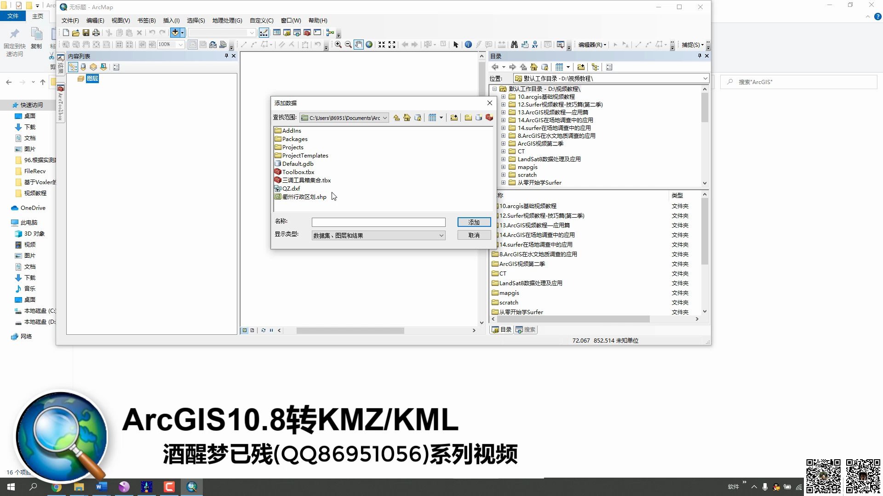Toggle List By Selection in contents panel
Screen dimensions: 883x496
103,67
